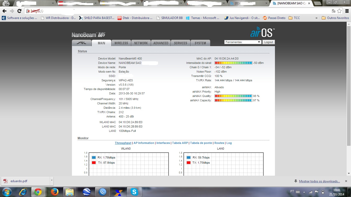Click the blue and yellow X taskbar icon
The height and width of the screenshot is (197, 351).
coord(118,192)
